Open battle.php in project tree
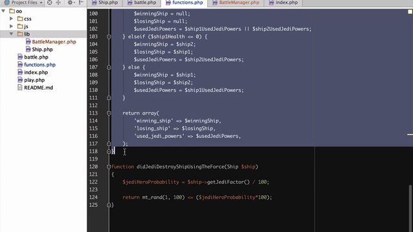413x232 pixels. coord(36,57)
